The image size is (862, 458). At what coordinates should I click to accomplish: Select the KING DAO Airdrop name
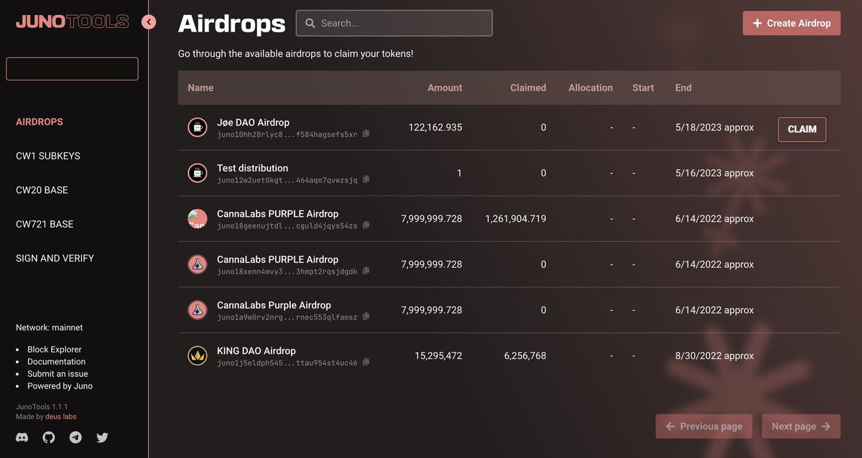click(x=256, y=351)
